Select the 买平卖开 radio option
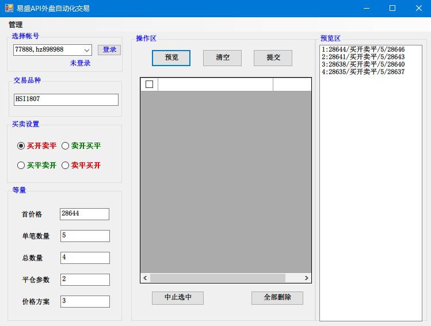Screen dimensions: 431x326 [x=21, y=166]
